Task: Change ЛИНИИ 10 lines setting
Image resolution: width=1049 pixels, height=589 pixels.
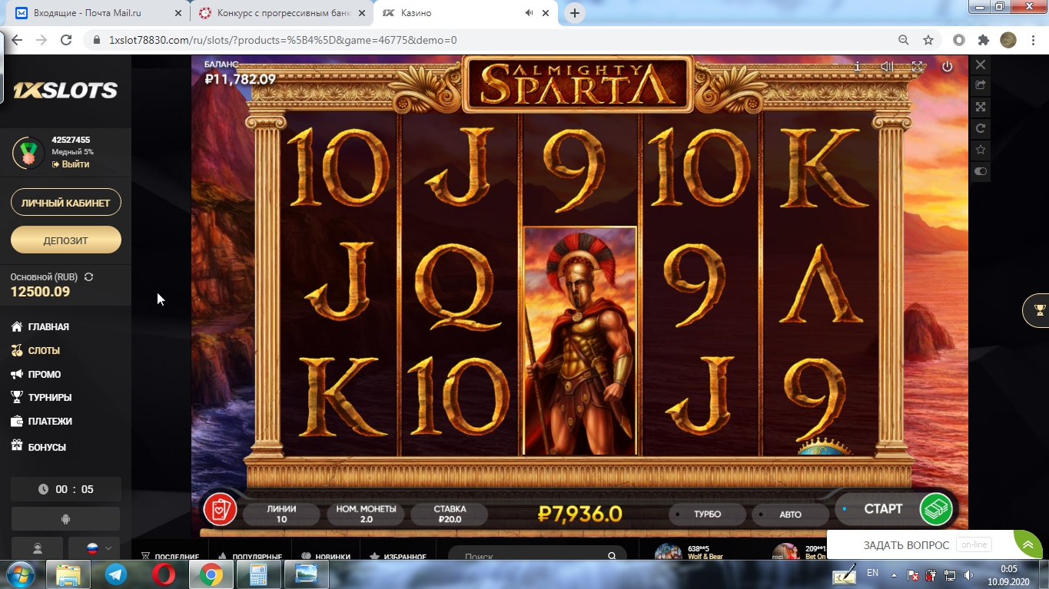Action: pyautogui.click(x=281, y=514)
